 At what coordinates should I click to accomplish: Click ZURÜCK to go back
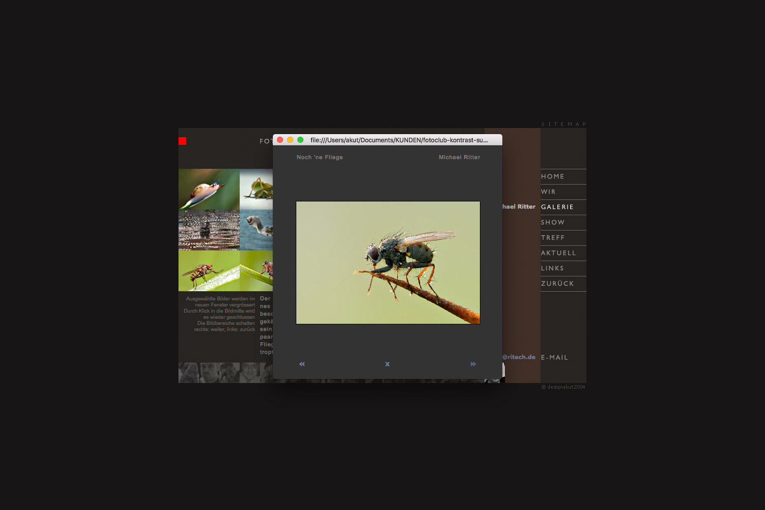[x=557, y=284]
